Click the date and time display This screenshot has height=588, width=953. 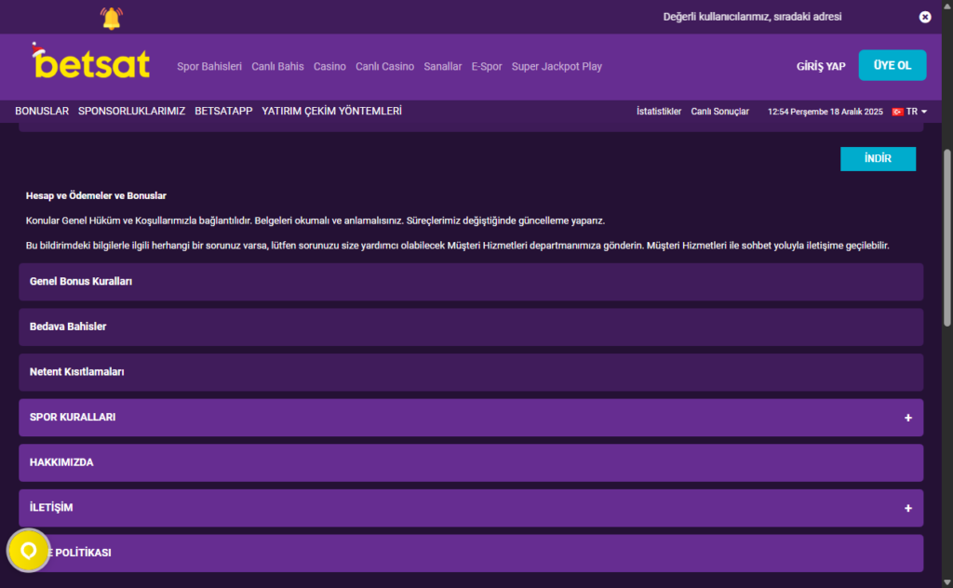click(x=825, y=112)
